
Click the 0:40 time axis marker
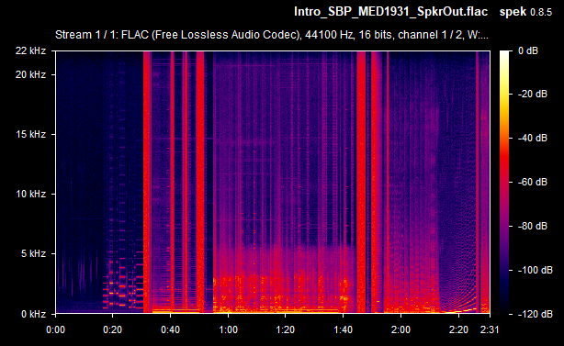170,329
